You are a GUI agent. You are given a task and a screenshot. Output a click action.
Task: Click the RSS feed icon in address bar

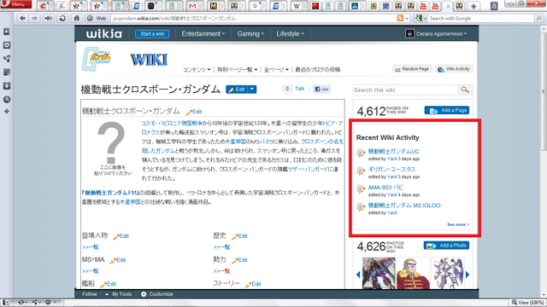(400, 18)
